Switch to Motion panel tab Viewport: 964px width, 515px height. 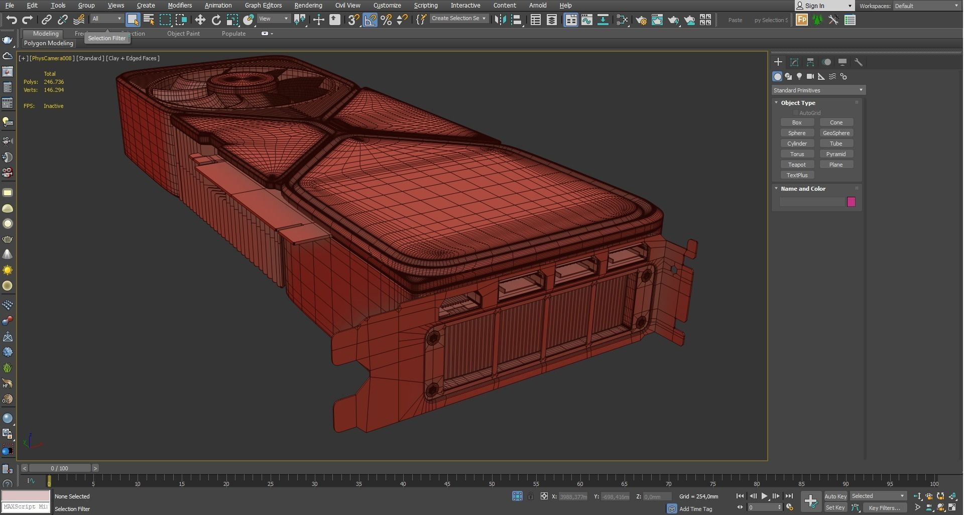[826, 62]
